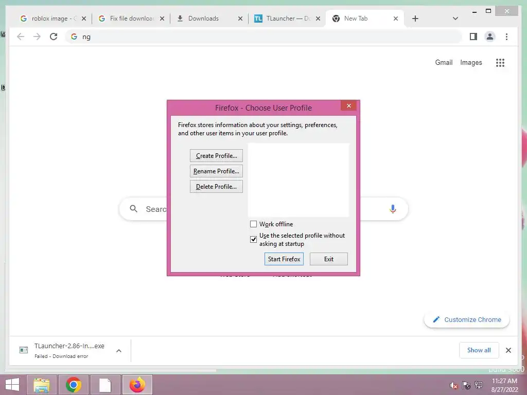Click the TLauncher-2.86 download file name
Image resolution: width=527 pixels, height=395 pixels.
pyautogui.click(x=69, y=346)
